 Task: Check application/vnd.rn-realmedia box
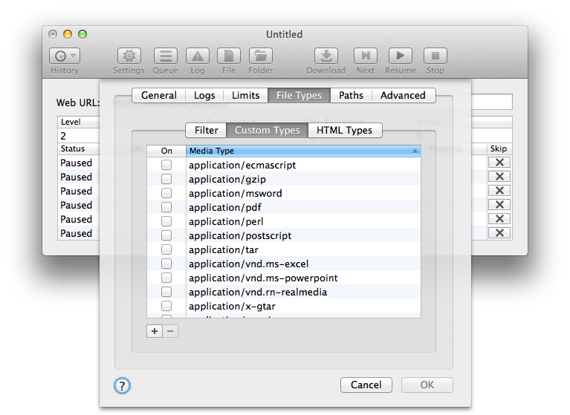click(166, 293)
